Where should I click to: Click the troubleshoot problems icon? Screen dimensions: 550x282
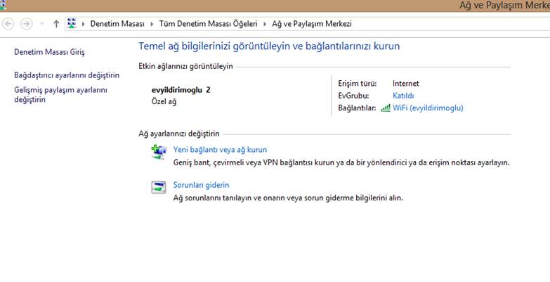click(x=159, y=187)
